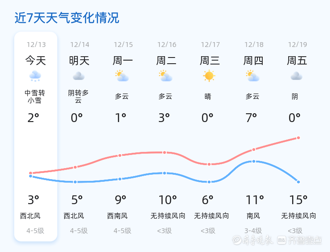Select the 周三 day label
This screenshot has height=252, width=330.
tap(209, 61)
